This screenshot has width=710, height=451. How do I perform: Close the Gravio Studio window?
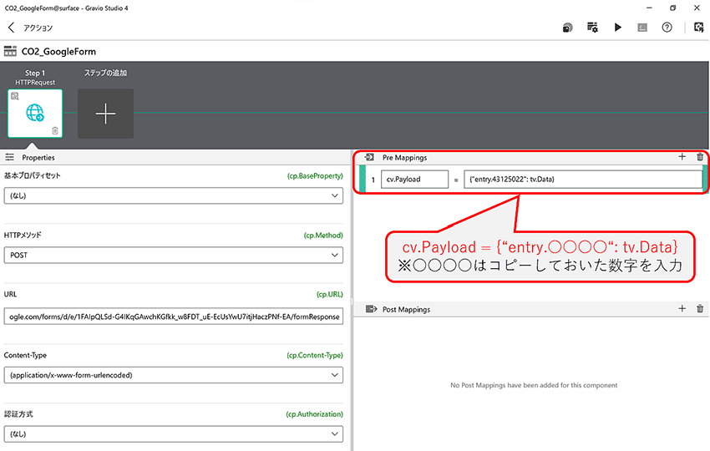pos(697,8)
